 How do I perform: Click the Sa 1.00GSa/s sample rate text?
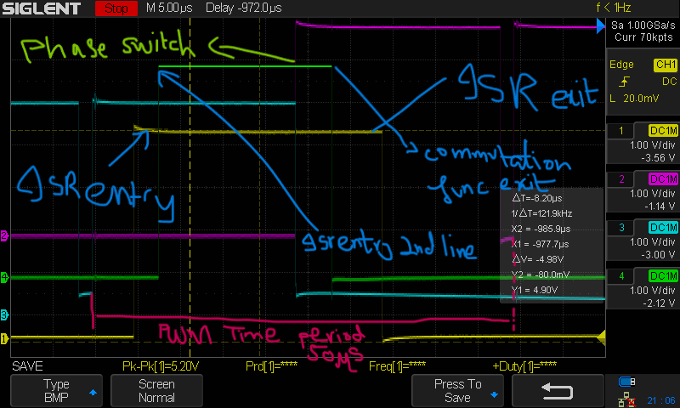(643, 25)
